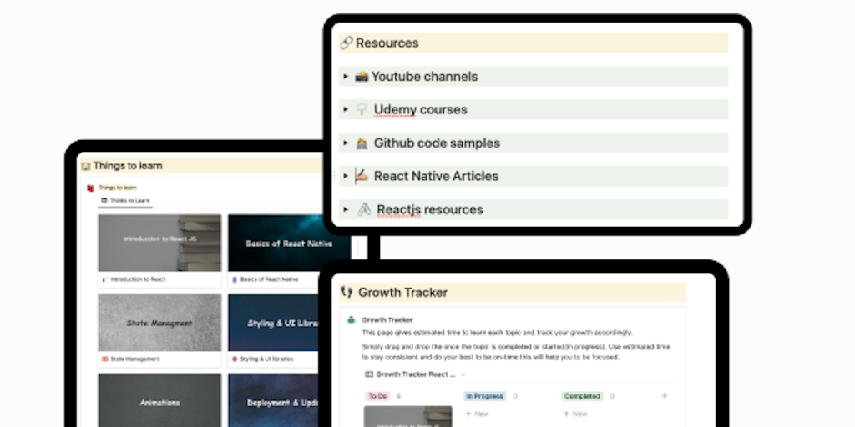The height and width of the screenshot is (427, 855).
Task: Click the In Progress count 0
Action: click(x=515, y=396)
